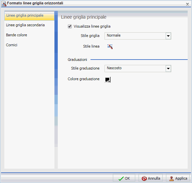The height and width of the screenshot is (183, 192).
Task: Confirm with the OK button
Action: [x=124, y=178]
